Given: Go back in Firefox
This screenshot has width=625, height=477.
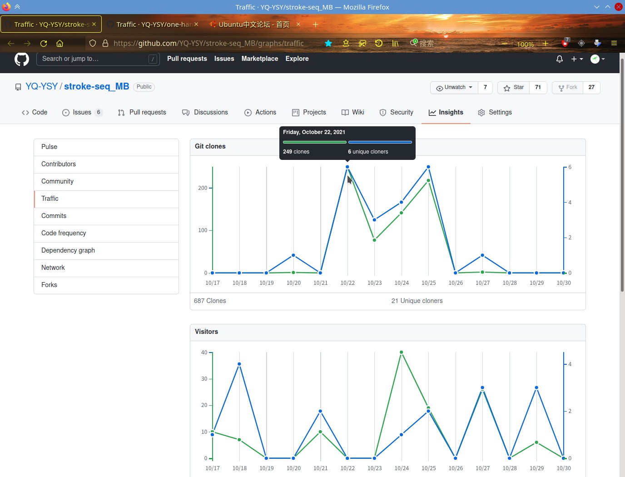Looking at the screenshot, I should tap(11, 44).
